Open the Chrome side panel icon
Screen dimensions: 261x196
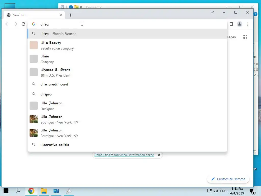tap(231, 24)
